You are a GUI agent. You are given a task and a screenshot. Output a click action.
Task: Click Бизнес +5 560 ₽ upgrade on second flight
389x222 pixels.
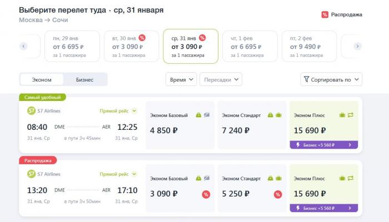pyautogui.click(x=324, y=208)
